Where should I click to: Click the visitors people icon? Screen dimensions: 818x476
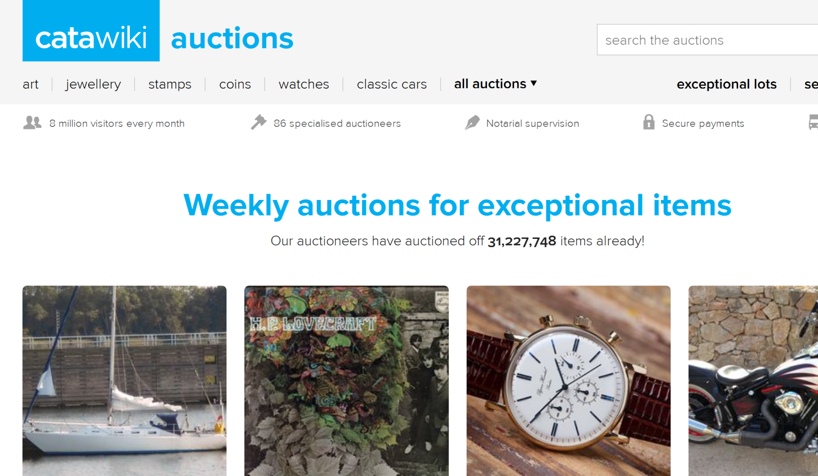pos(32,123)
